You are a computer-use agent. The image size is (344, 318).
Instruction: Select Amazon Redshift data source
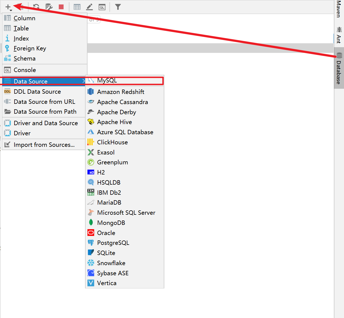(x=125, y=92)
